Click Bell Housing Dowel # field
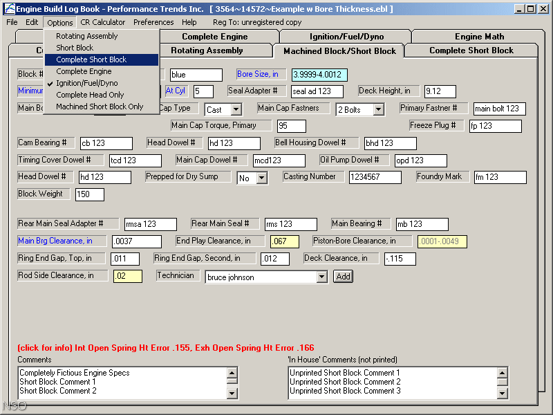This screenshot has height=415, width=553. [x=390, y=143]
